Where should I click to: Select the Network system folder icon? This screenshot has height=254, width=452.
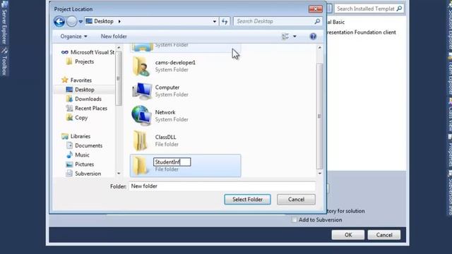click(x=141, y=116)
